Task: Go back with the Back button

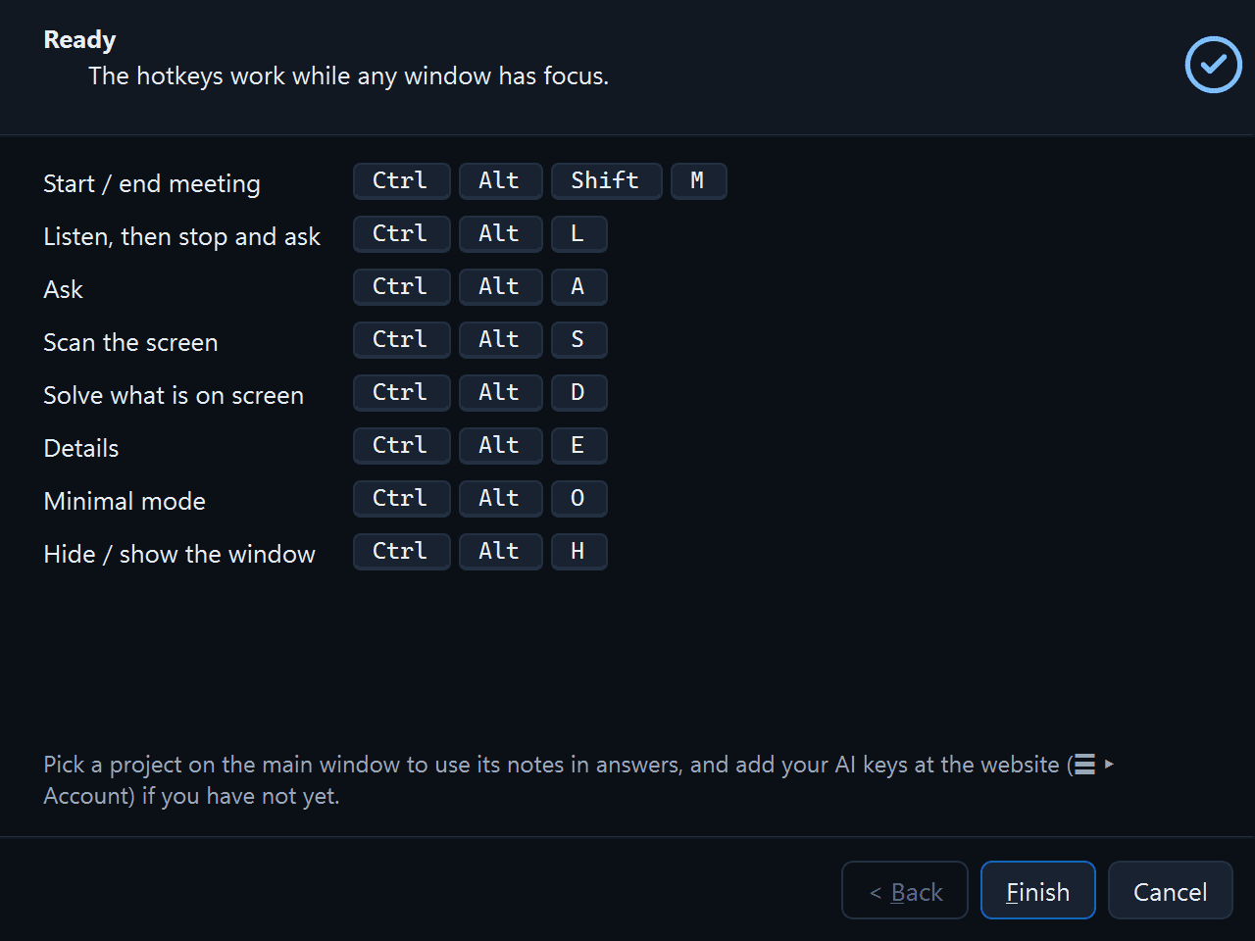Action: (905, 890)
